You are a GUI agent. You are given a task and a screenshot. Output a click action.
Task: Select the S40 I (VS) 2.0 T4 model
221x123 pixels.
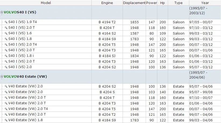pos(23,44)
